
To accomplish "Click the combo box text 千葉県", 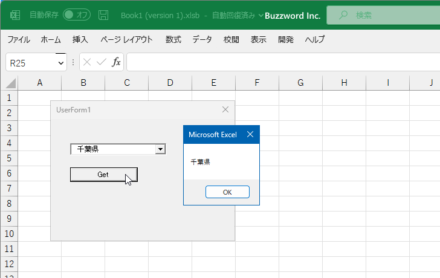I will [x=88, y=149].
